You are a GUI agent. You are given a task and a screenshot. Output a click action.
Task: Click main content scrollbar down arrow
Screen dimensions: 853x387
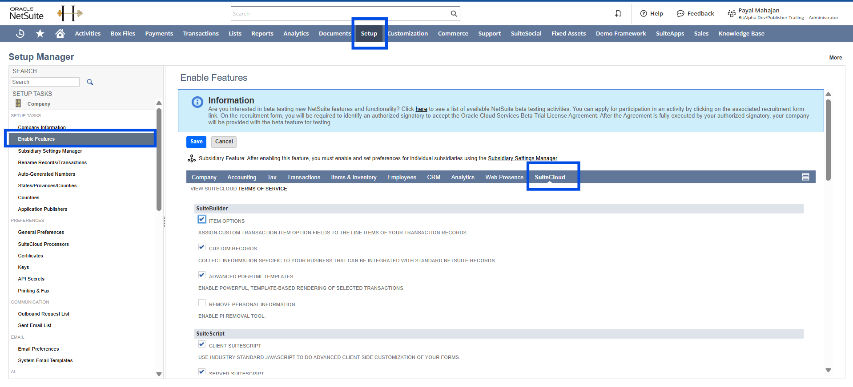[828, 370]
